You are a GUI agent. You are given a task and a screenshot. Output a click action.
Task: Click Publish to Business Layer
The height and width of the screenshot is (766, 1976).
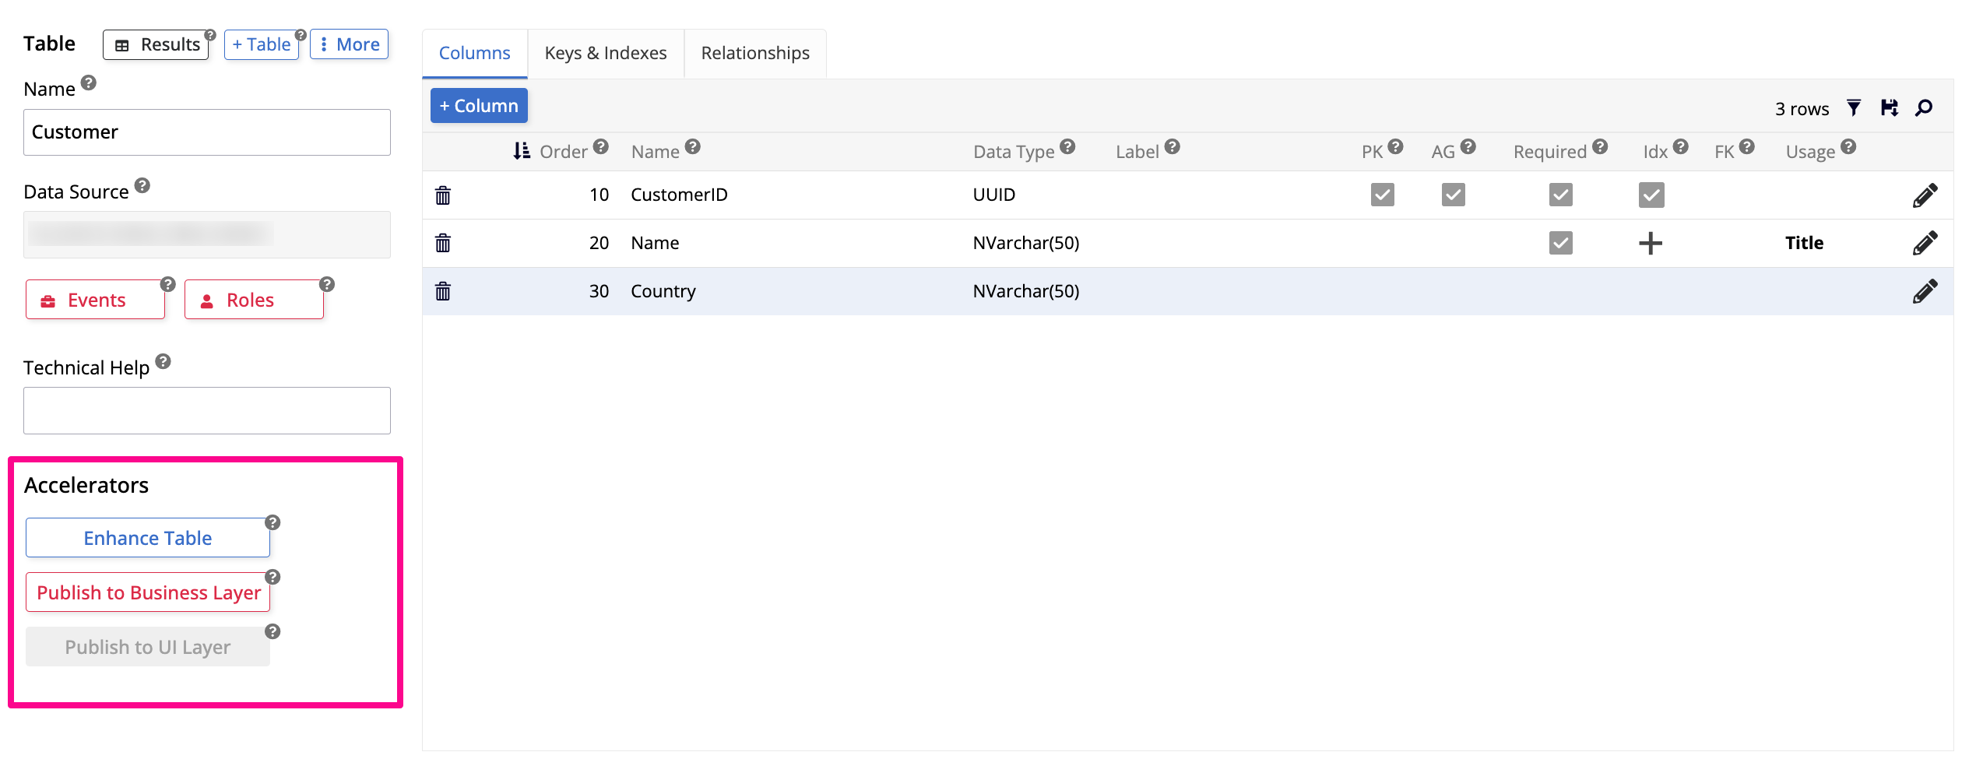pyautogui.click(x=148, y=592)
